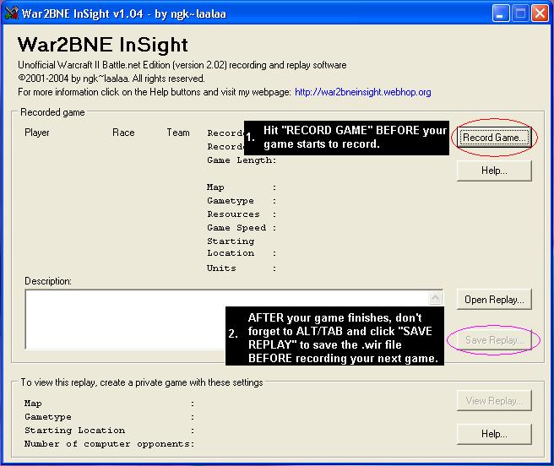Screen dimensions: 554x466
Task: Click the Gametype label in Recorded game
Action: 231,201
